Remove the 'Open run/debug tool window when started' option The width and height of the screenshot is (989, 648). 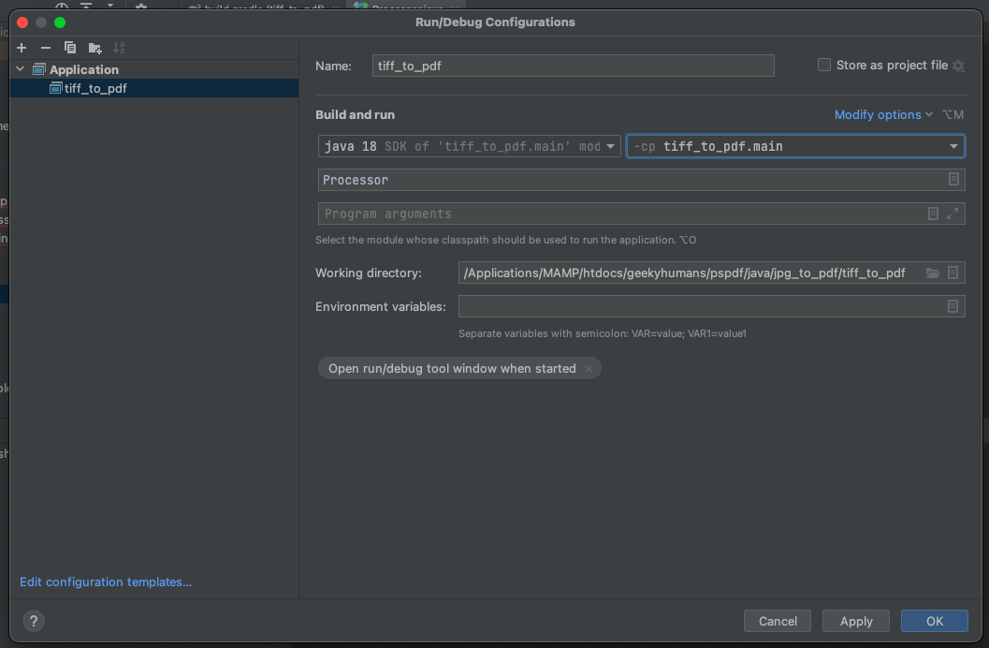(x=589, y=368)
